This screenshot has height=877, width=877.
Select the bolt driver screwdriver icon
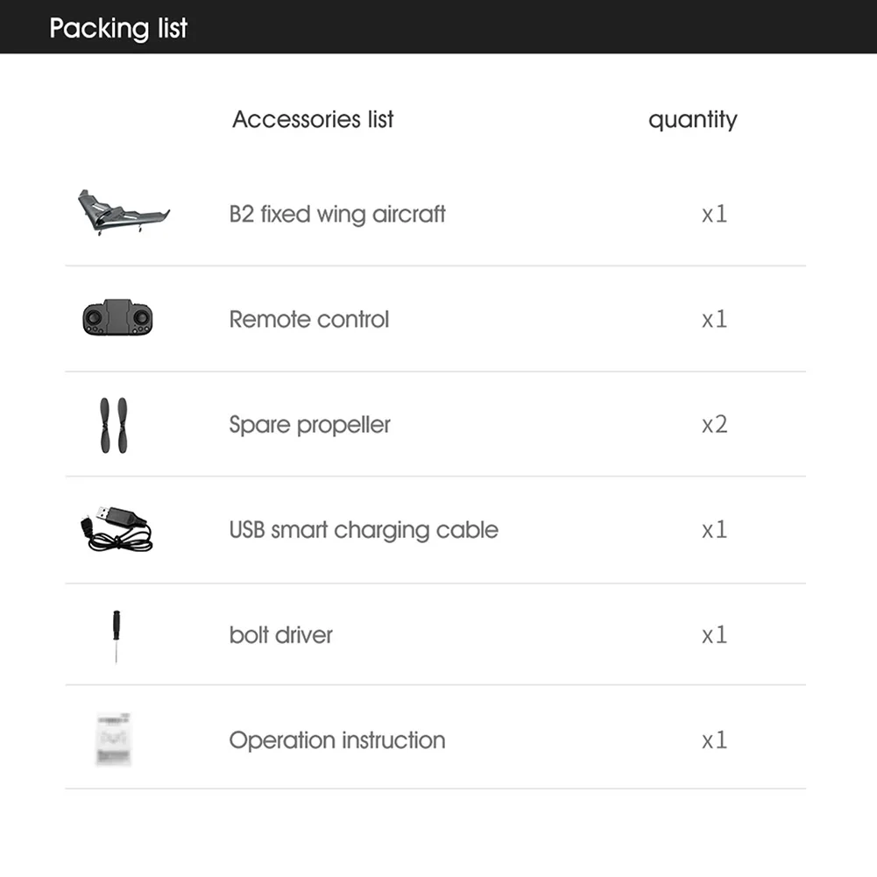[x=115, y=635]
